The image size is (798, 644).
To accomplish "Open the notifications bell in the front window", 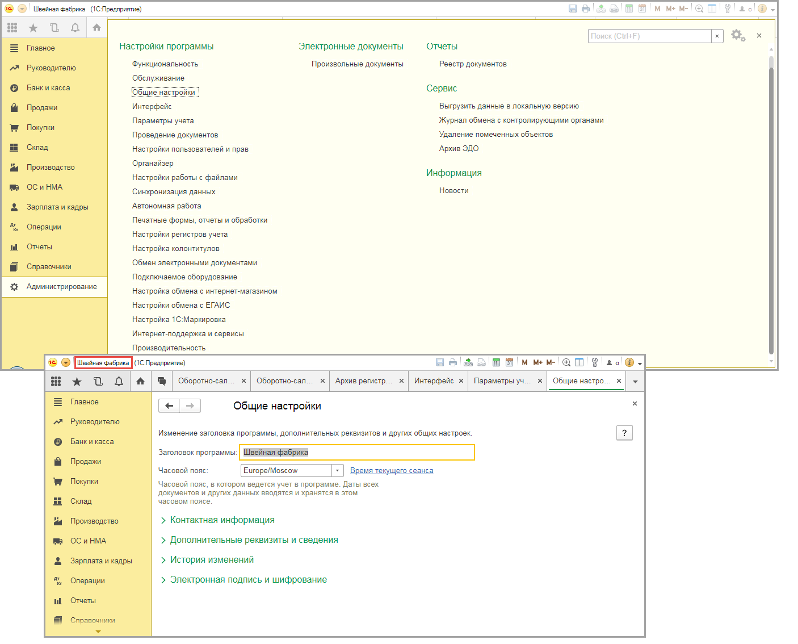I will pos(119,381).
